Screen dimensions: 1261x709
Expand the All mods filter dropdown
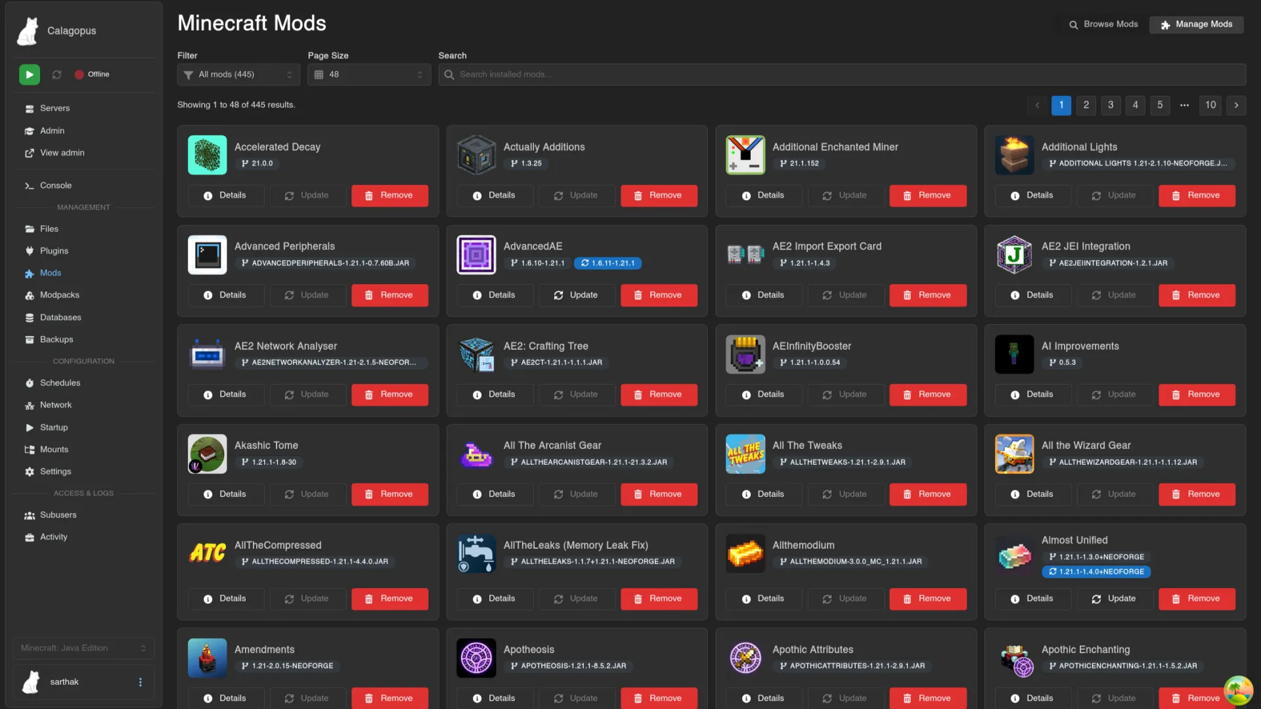pyautogui.click(x=238, y=75)
